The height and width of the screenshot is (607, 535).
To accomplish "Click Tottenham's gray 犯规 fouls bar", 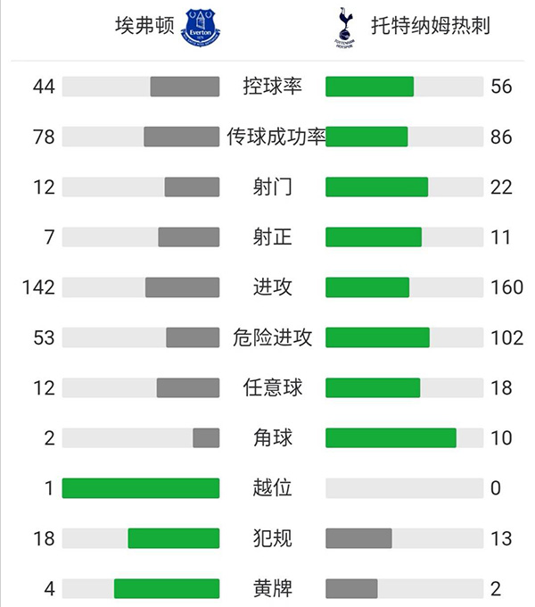I will (358, 538).
